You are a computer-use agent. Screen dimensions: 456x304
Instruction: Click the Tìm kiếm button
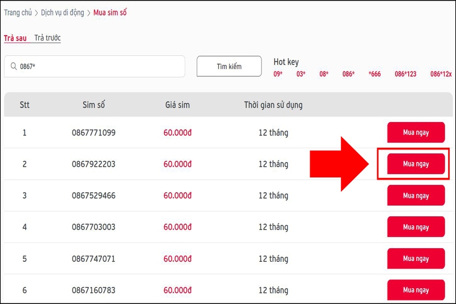229,67
